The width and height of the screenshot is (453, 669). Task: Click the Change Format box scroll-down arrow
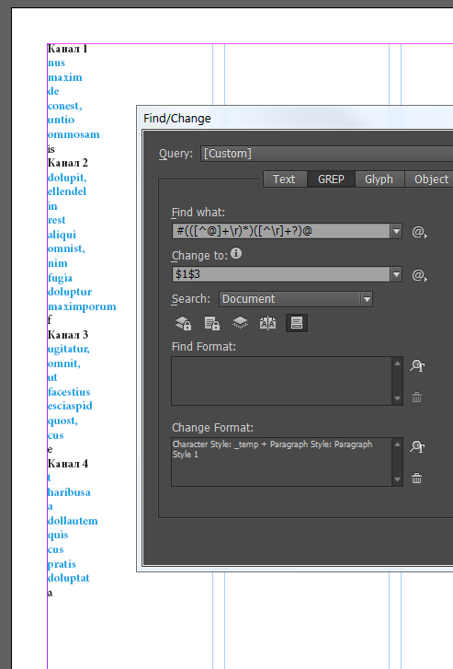pyautogui.click(x=397, y=480)
